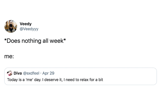Open quoted tweet 'Today is a me day' text
The image size is (160, 106).
(55, 80)
